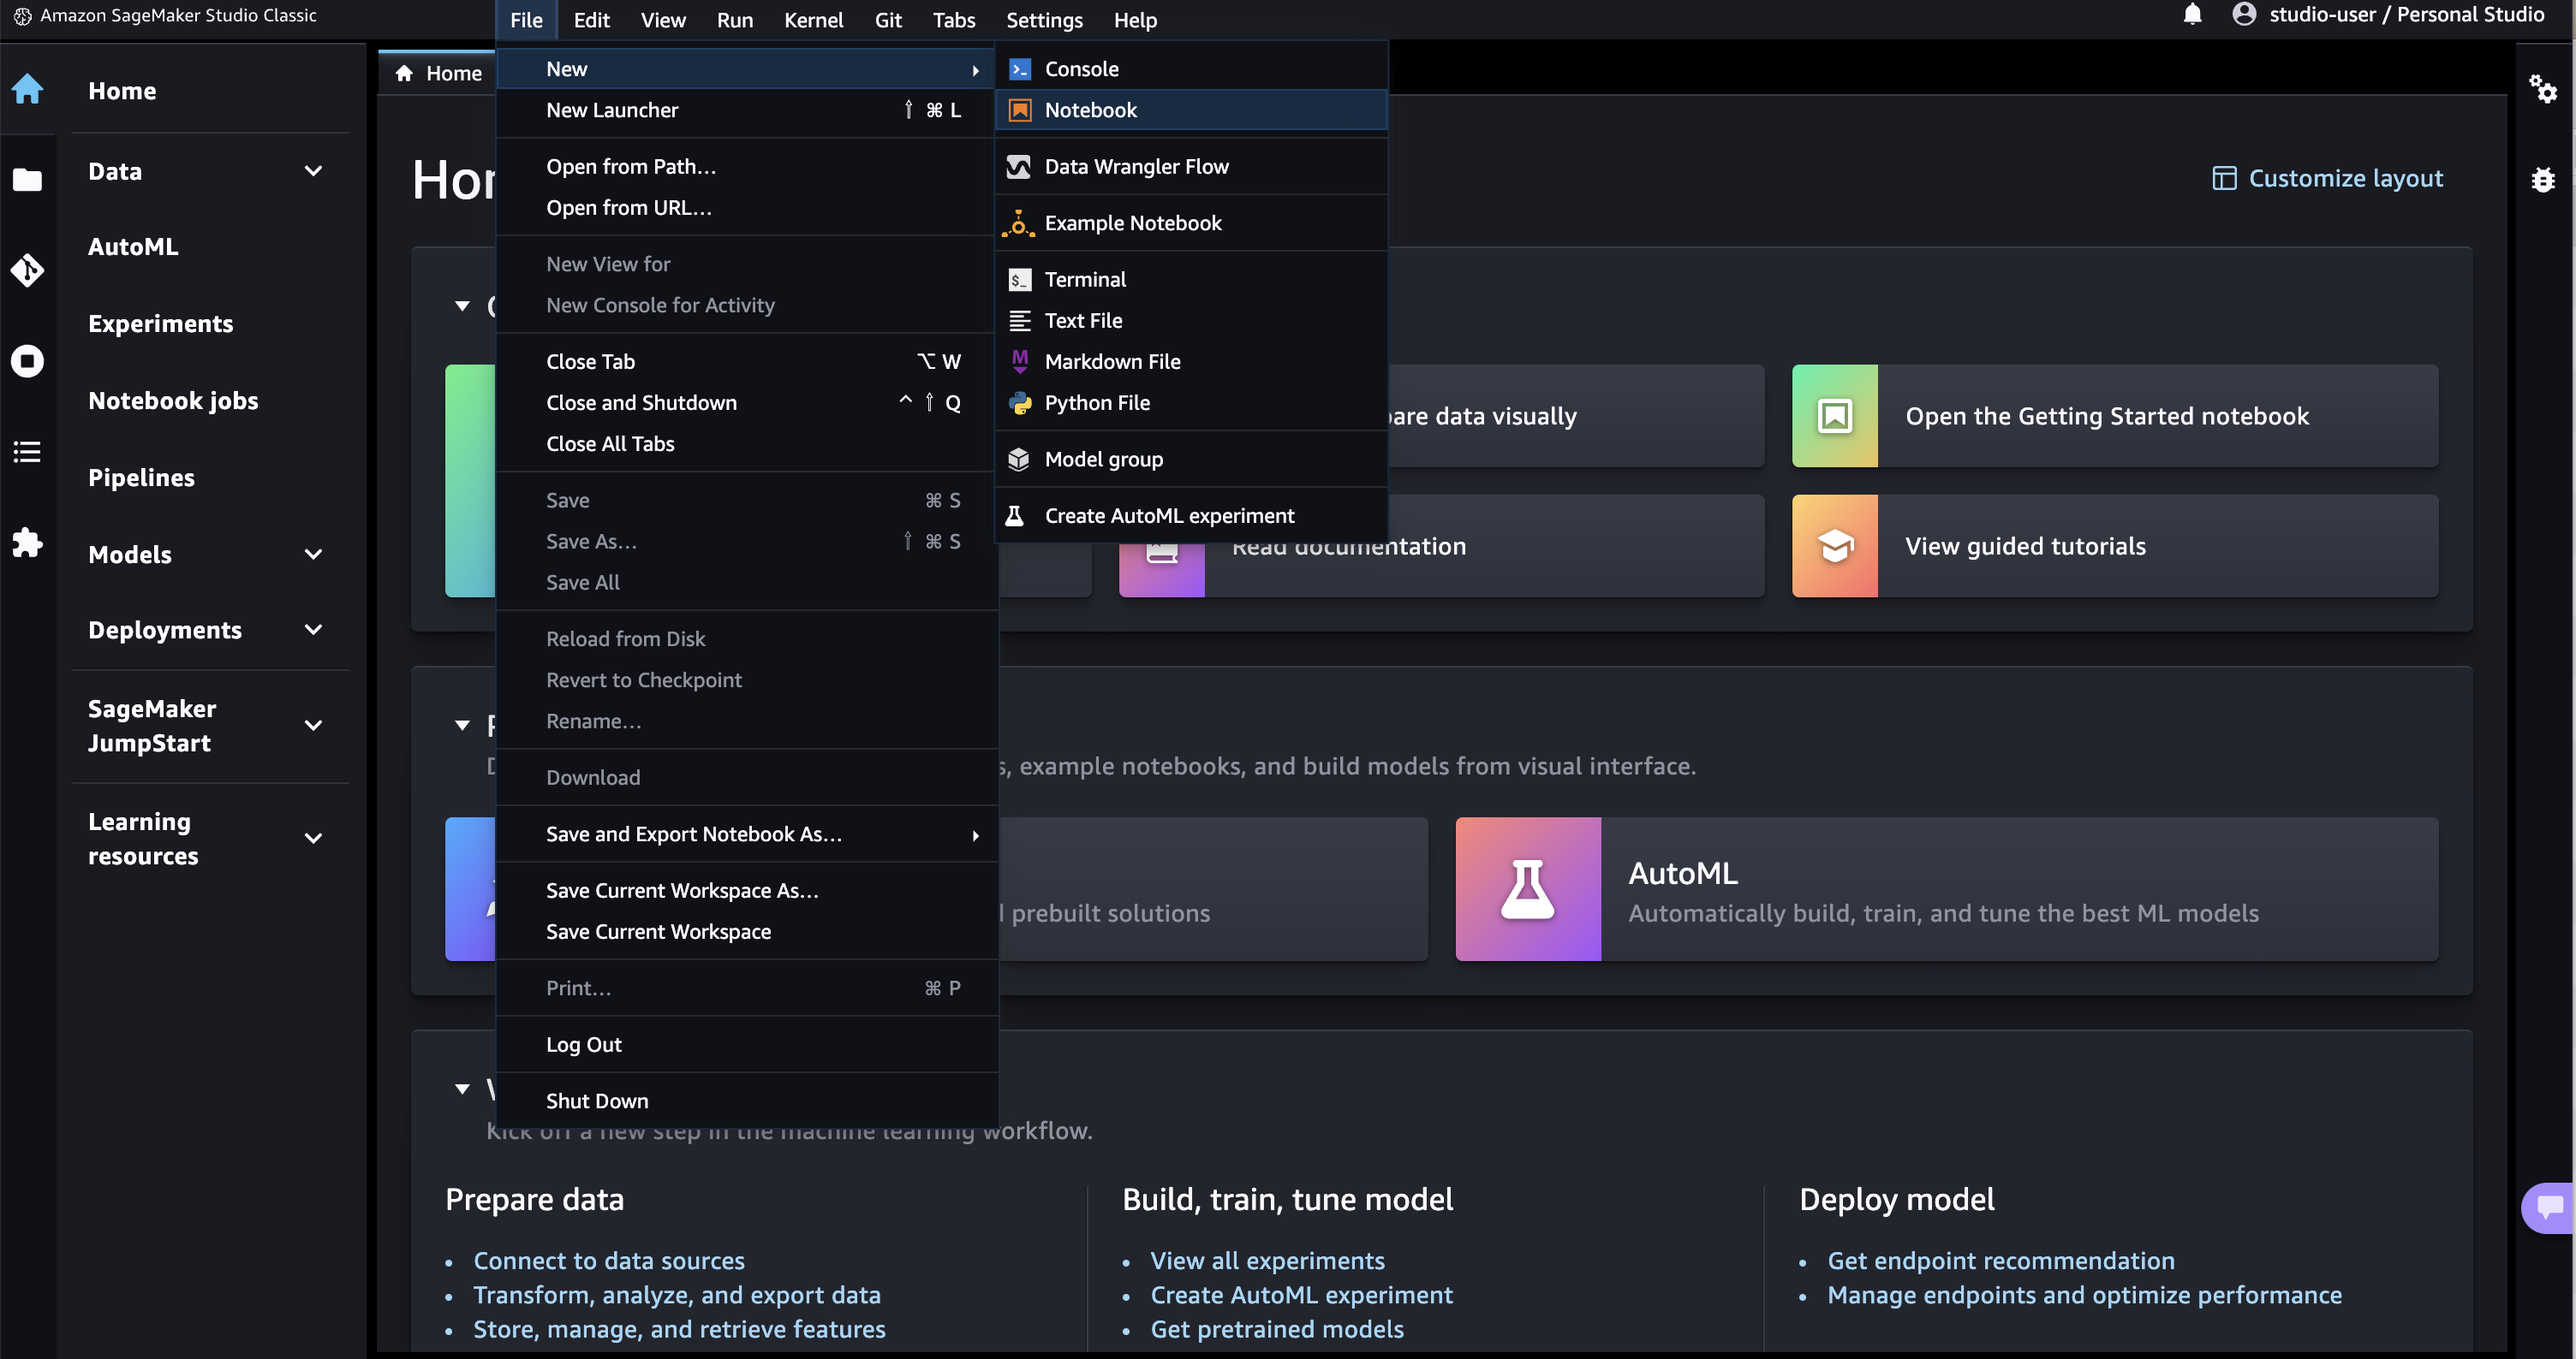This screenshot has width=2576, height=1359.
Task: Open the Kernel menu
Action: coord(813,20)
